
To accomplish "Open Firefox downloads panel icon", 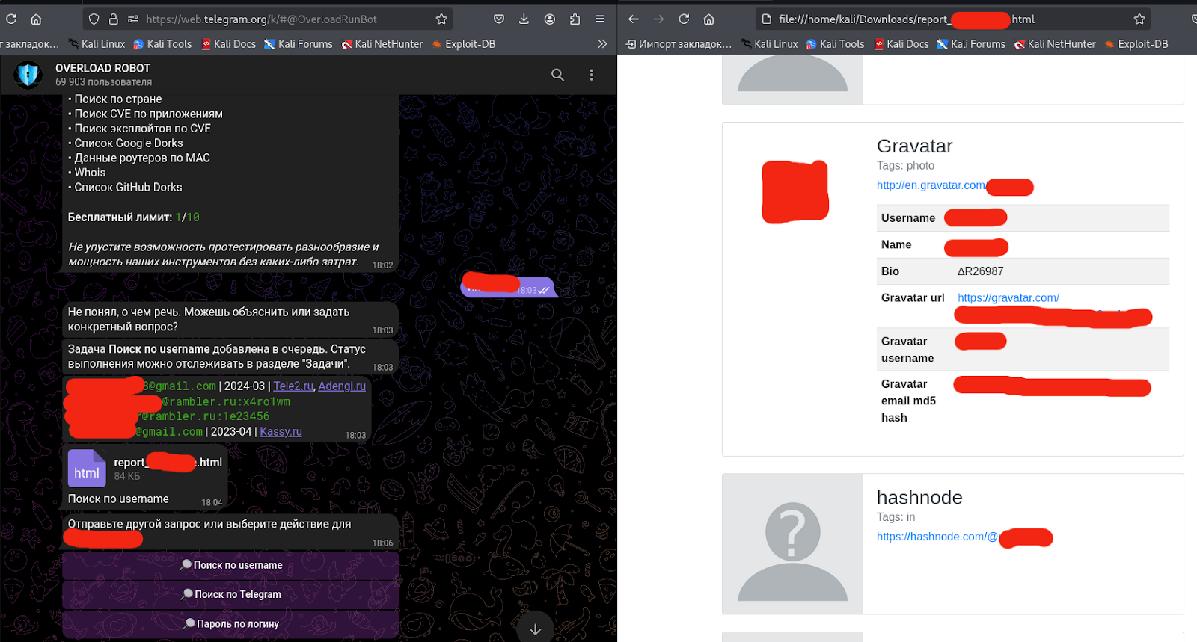I will tap(524, 19).
